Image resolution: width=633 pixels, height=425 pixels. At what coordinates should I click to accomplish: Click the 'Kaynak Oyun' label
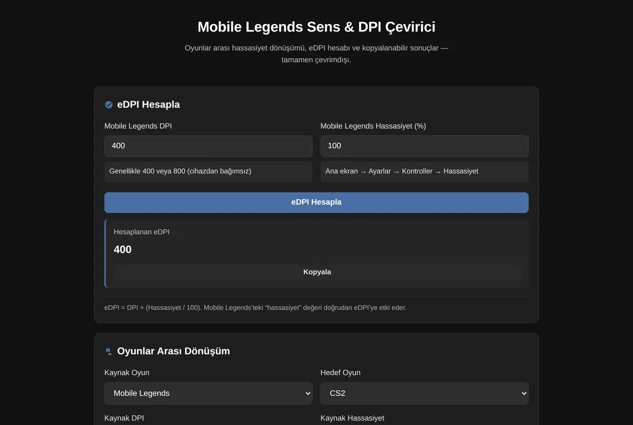tap(127, 373)
